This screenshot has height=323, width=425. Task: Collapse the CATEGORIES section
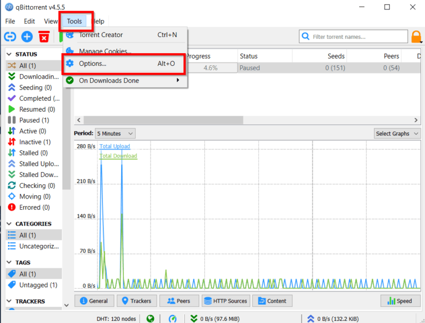pos(9,223)
